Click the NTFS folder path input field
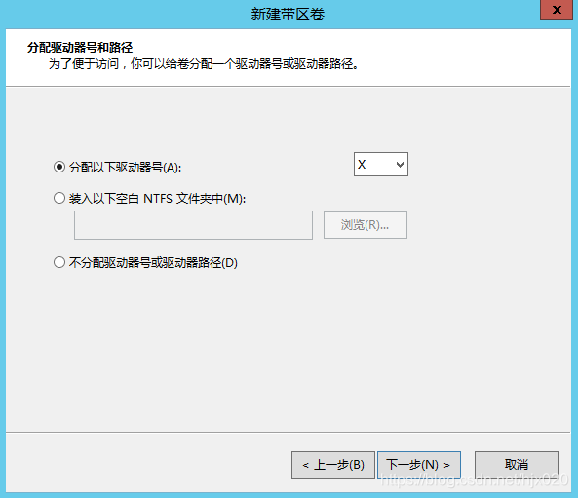Viewport: 578px width, 498px height. tap(193, 225)
